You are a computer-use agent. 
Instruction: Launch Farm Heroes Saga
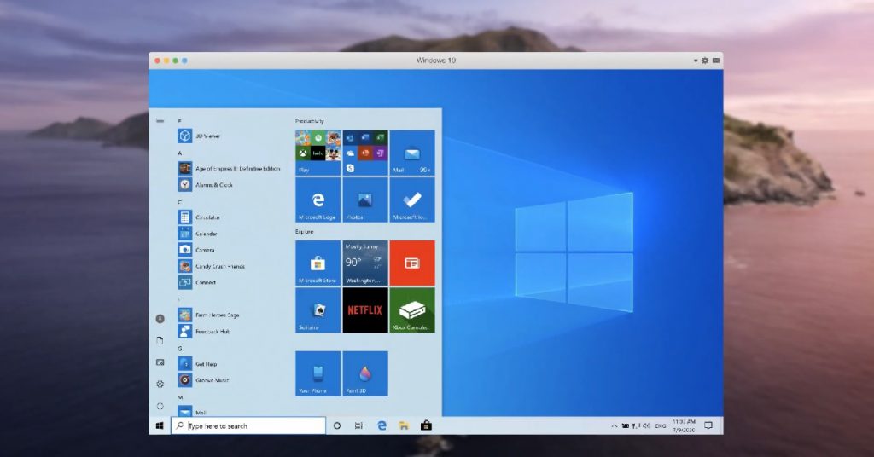[208, 315]
